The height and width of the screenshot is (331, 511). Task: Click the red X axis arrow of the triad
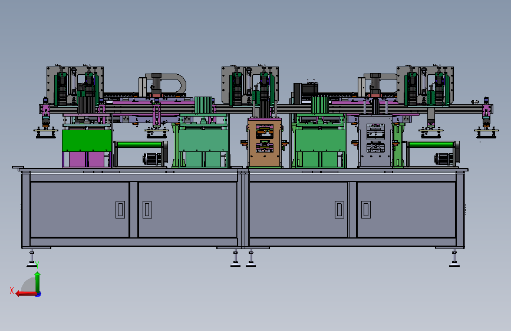(25, 294)
